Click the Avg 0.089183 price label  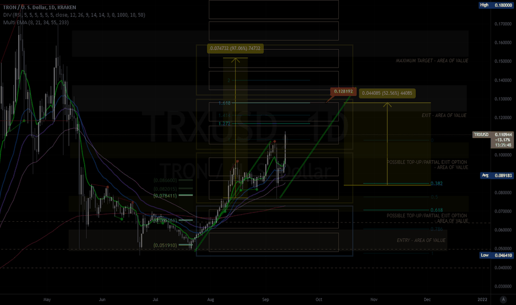click(x=496, y=175)
